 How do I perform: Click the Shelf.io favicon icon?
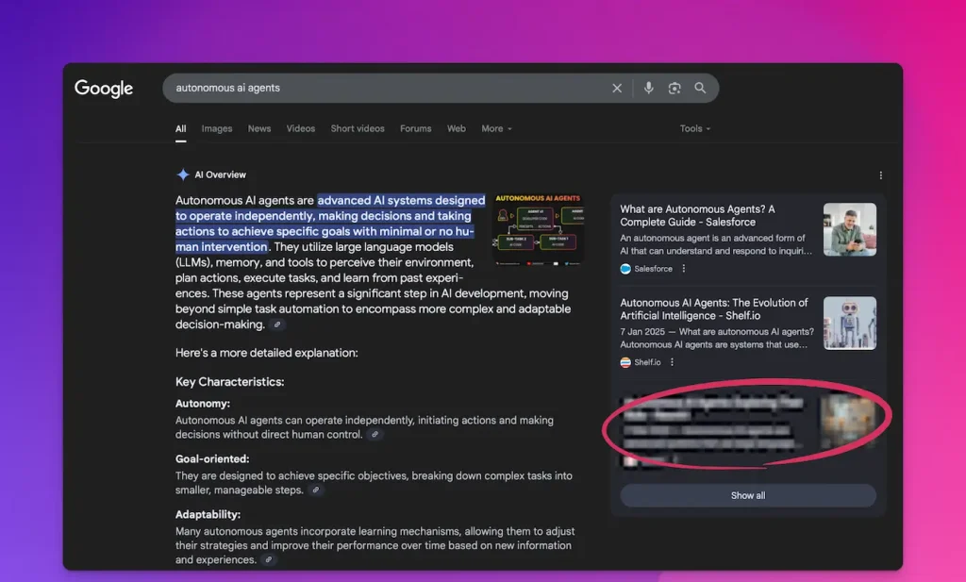[625, 363]
